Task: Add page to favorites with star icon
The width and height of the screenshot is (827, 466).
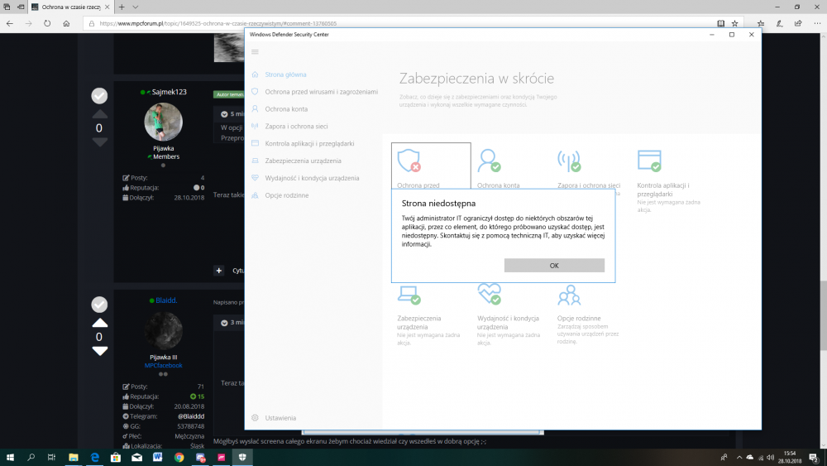Action: click(x=734, y=23)
